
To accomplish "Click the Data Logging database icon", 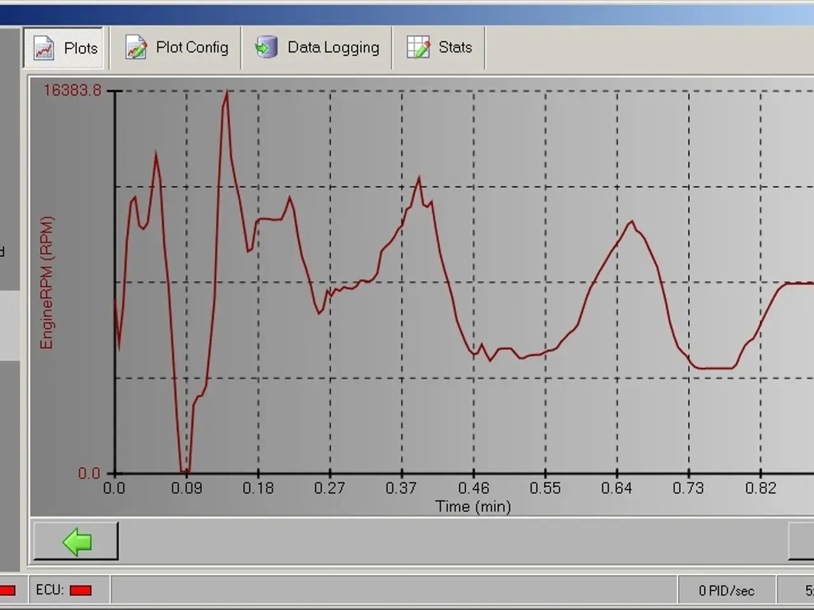I will tap(266, 47).
